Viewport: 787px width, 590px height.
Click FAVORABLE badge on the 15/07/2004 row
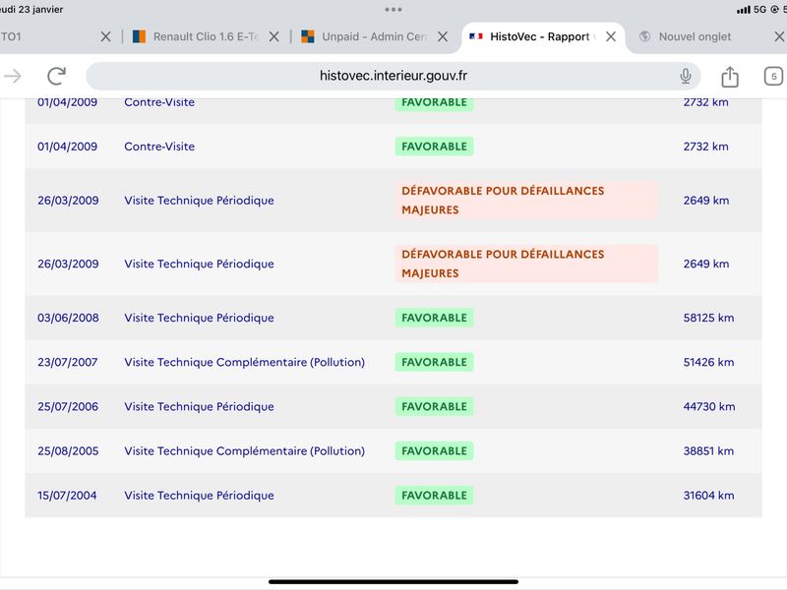(434, 496)
